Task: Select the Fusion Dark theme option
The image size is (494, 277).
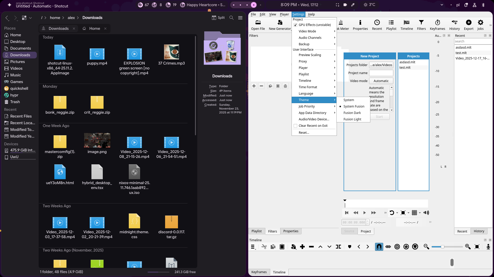Action: (352, 113)
